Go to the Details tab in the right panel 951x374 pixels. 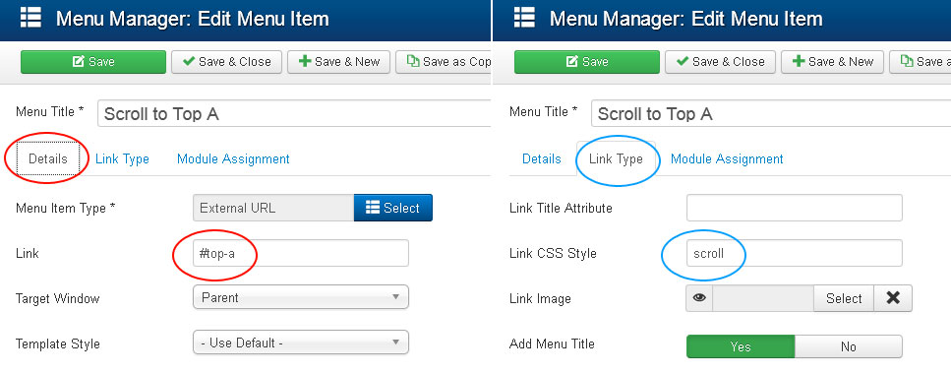click(x=542, y=159)
